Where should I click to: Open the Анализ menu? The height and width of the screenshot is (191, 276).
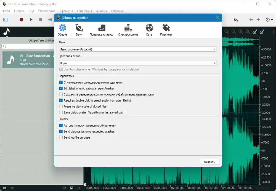[101, 11]
